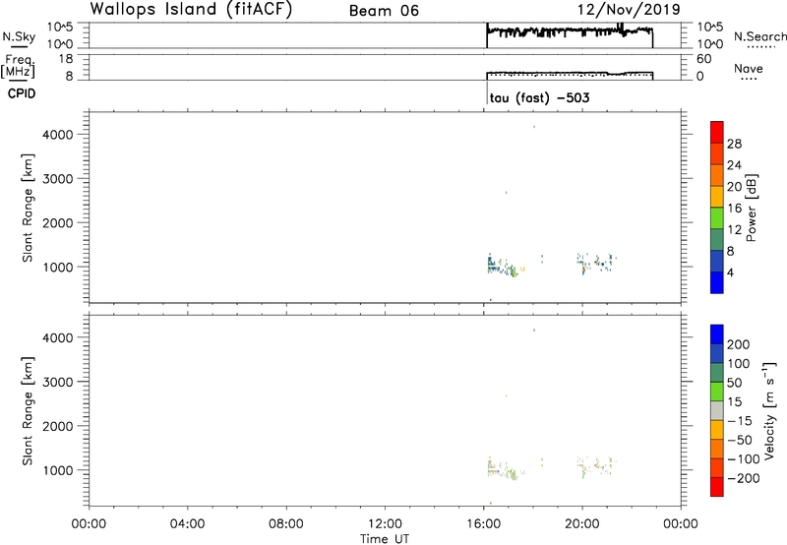The height and width of the screenshot is (545, 787).
Task: Select the 'tau (fast) -503' annotation
Action: [x=539, y=97]
